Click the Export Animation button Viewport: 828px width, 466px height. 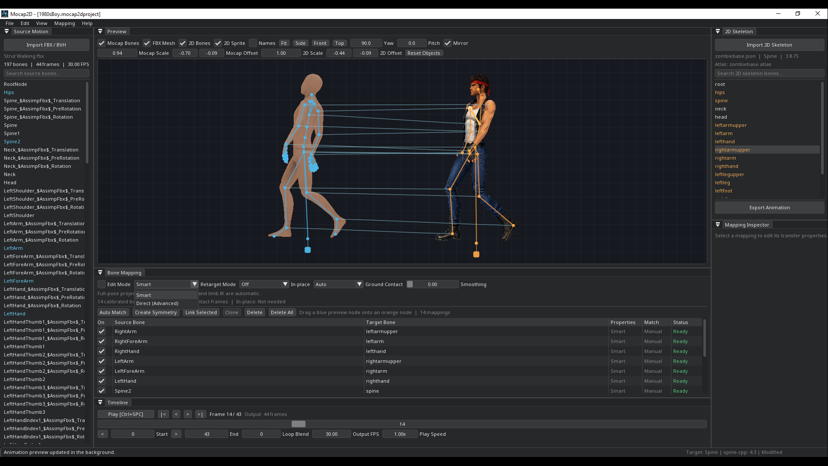coord(769,208)
